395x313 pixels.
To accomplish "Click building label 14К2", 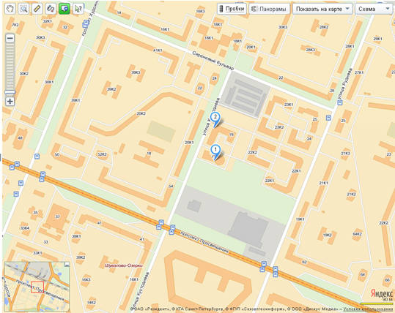I will pos(91,302).
